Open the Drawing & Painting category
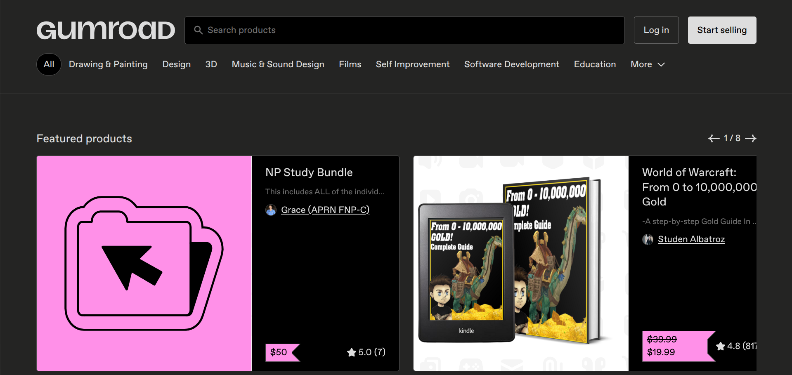 (x=108, y=64)
